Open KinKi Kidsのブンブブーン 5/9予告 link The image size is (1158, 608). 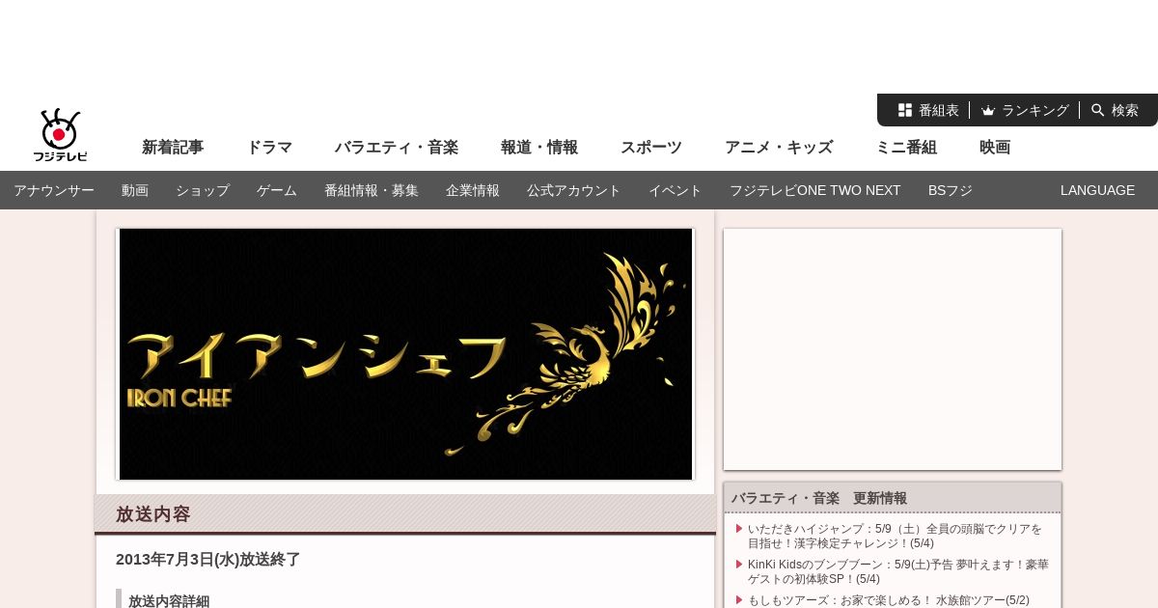(x=898, y=571)
